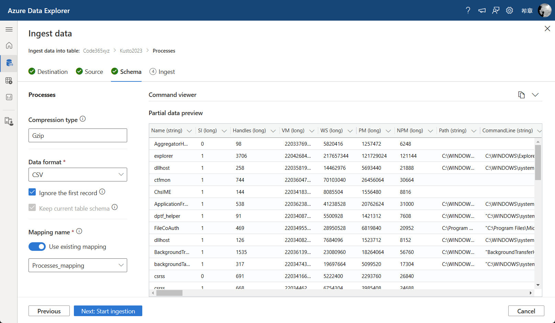Open VM (long) column menu
The width and height of the screenshot is (555, 323).
[x=312, y=131]
